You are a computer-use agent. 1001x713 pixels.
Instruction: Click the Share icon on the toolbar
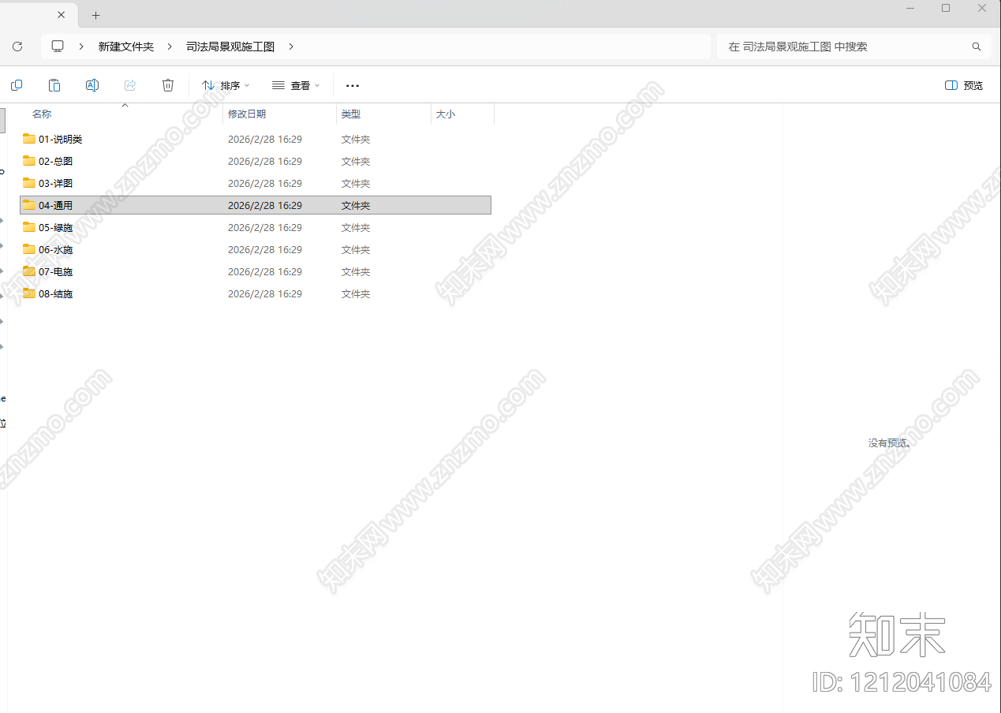[x=129, y=85]
